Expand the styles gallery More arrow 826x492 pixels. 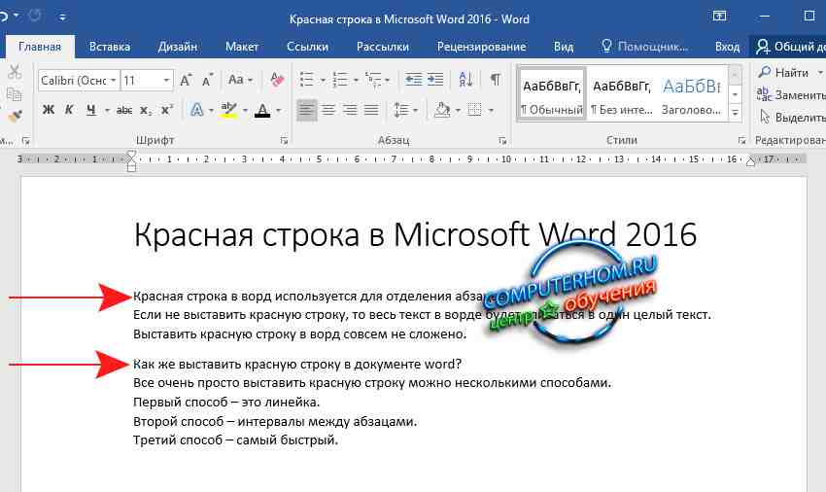click(x=735, y=113)
